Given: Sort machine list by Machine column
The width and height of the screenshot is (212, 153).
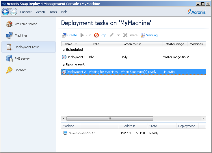Looking at the screenshot, I should pos(90,126).
